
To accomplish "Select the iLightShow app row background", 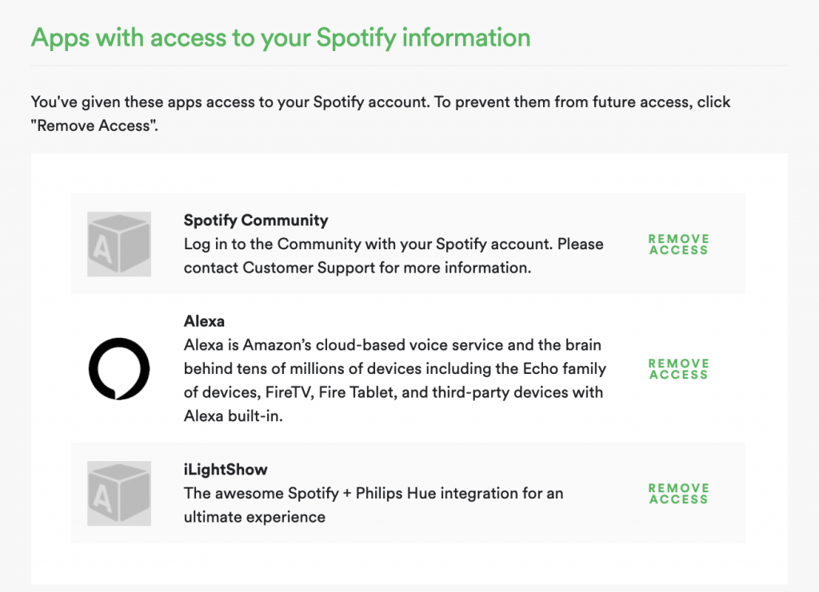I will tap(408, 493).
